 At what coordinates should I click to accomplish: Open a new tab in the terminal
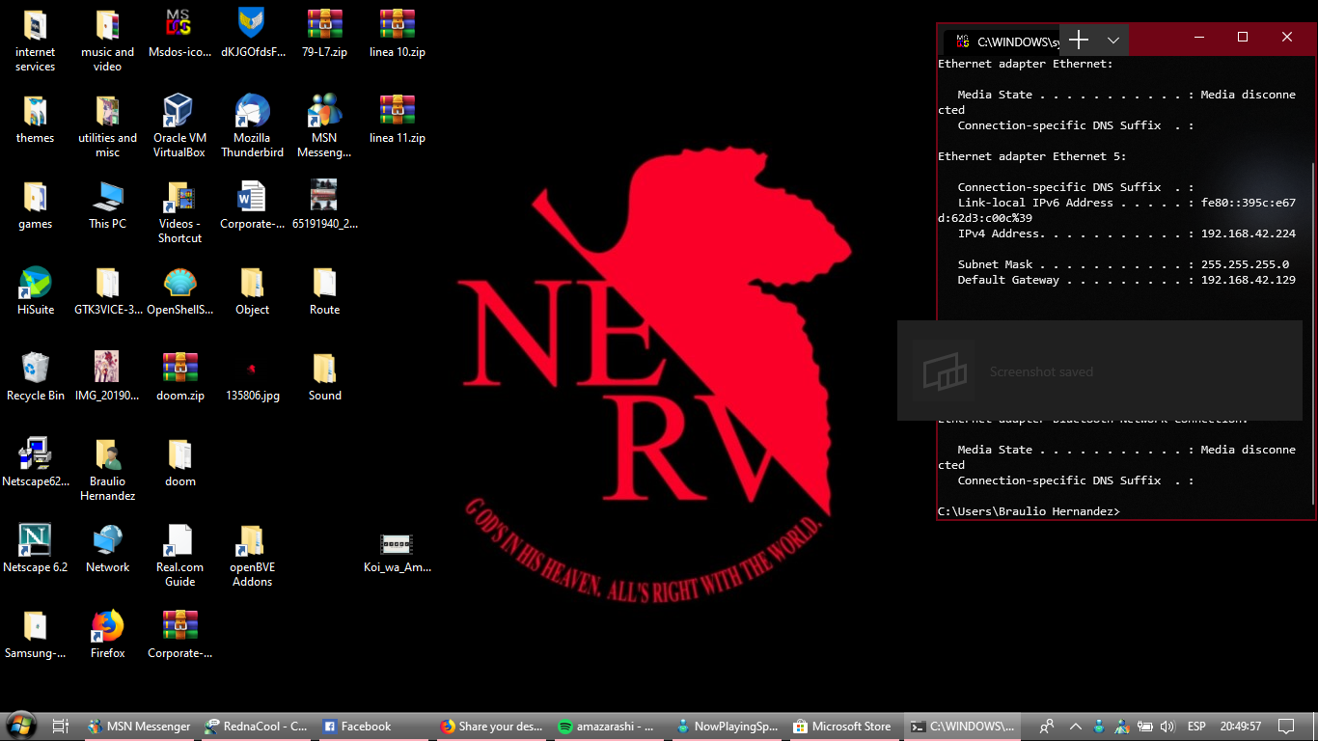tap(1079, 40)
